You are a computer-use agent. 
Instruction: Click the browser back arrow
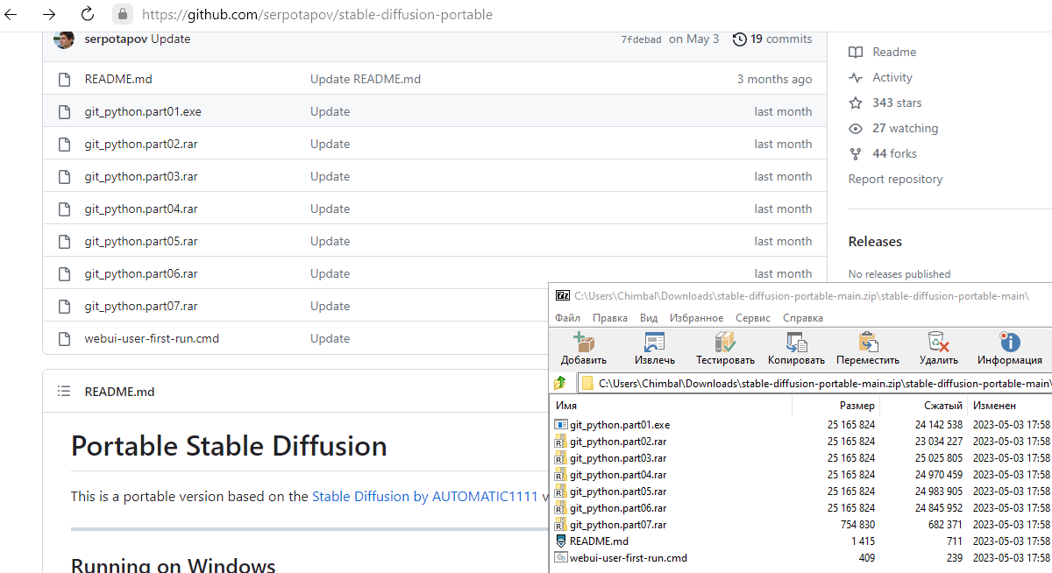tap(11, 14)
